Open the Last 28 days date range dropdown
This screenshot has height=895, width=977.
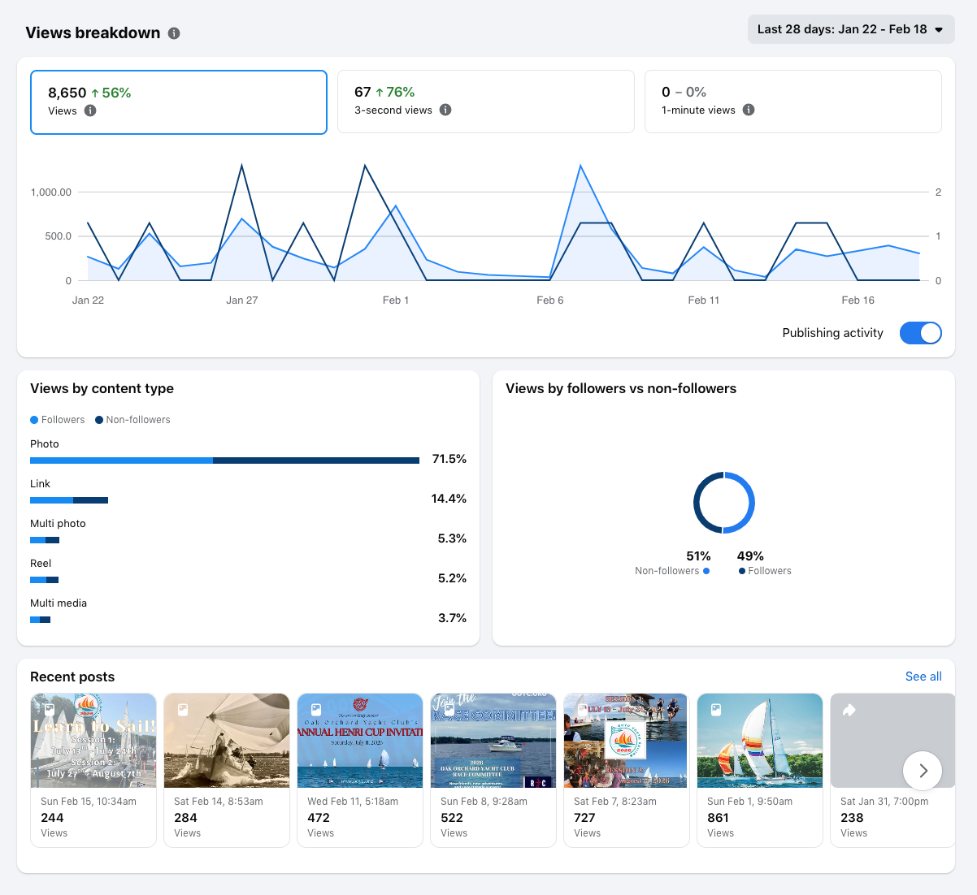coord(850,29)
